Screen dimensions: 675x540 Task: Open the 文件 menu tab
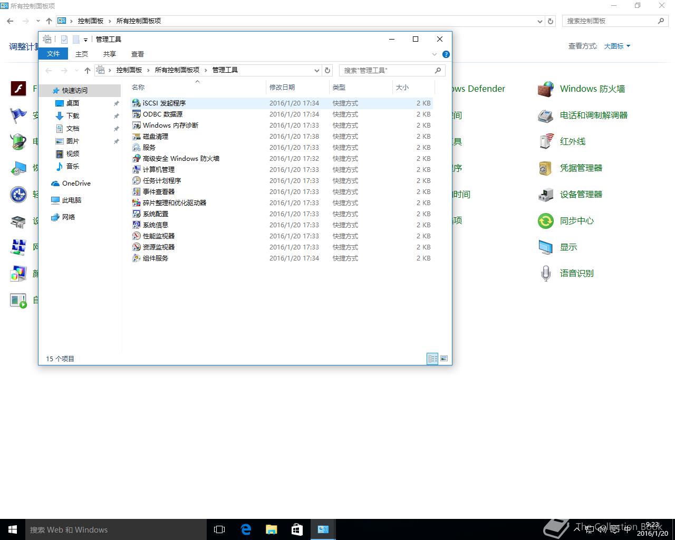click(x=53, y=54)
